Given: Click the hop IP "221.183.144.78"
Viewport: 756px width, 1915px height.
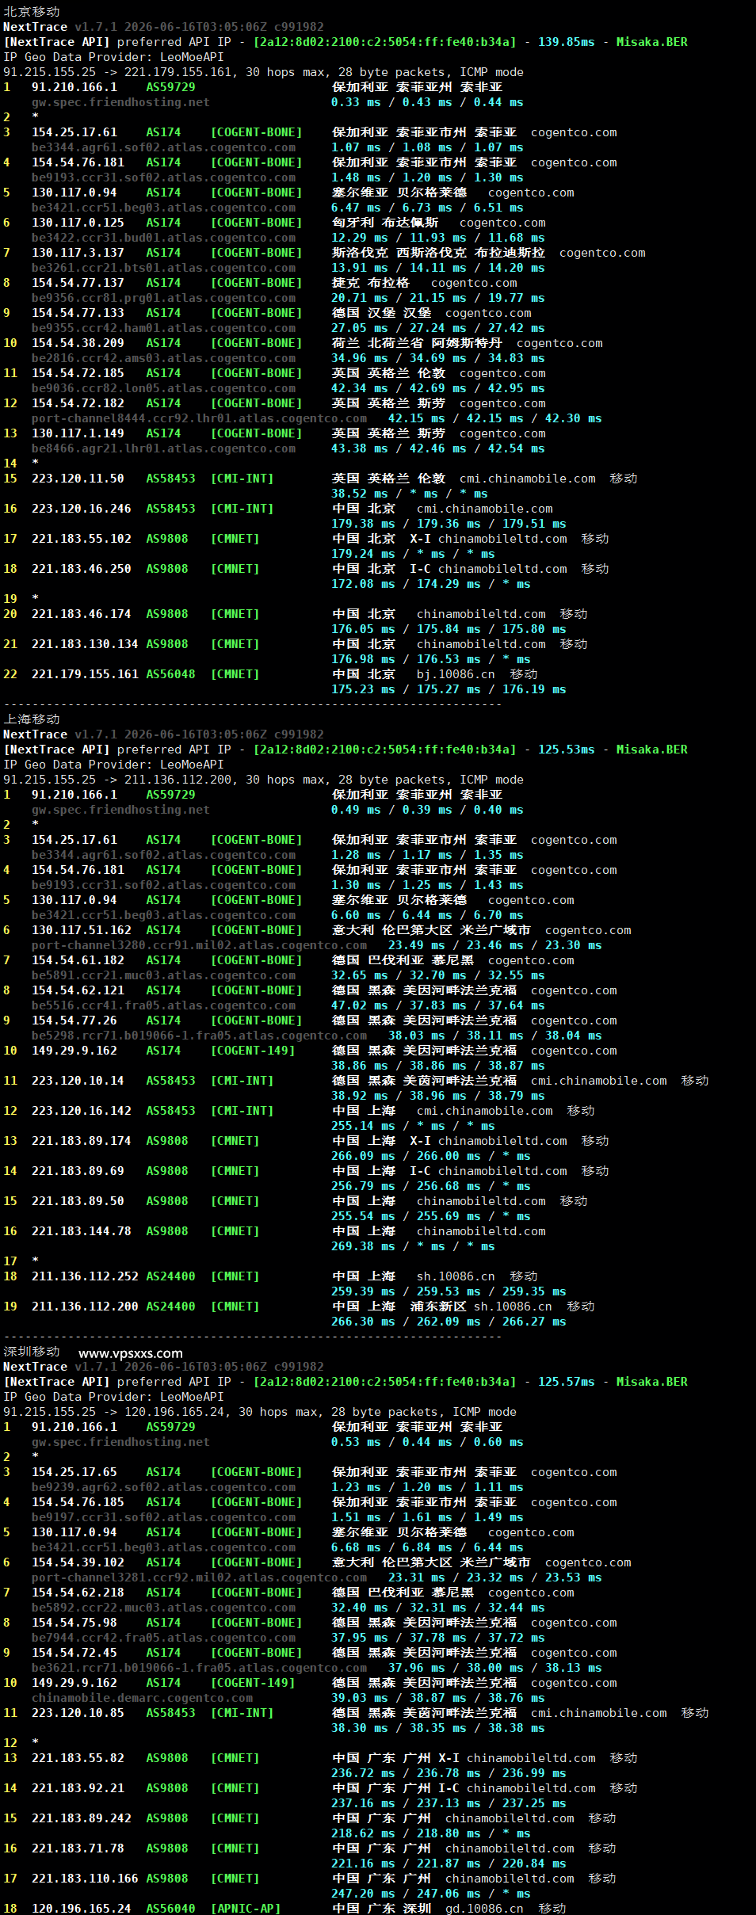Looking at the screenshot, I should point(82,1231).
